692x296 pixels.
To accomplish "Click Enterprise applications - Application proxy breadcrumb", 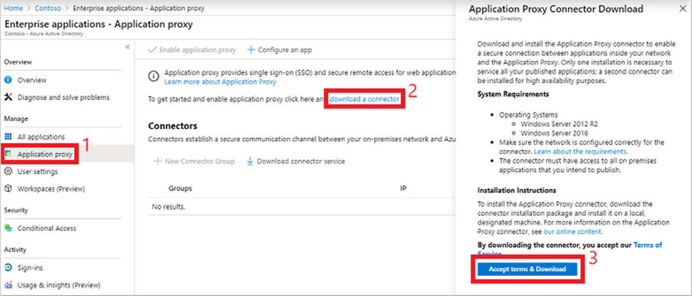I will (x=137, y=9).
